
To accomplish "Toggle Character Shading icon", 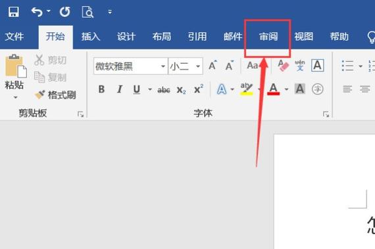I will point(300,89).
